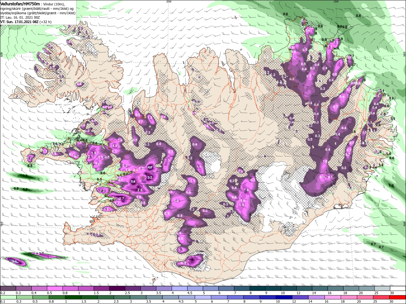Click the snow-scale swatch between 1.5 and 2
Viewport: 406px width, 304px height.
(x=101, y=288)
